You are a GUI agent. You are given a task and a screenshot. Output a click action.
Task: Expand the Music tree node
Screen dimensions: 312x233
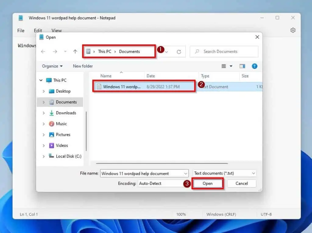[x=44, y=124]
